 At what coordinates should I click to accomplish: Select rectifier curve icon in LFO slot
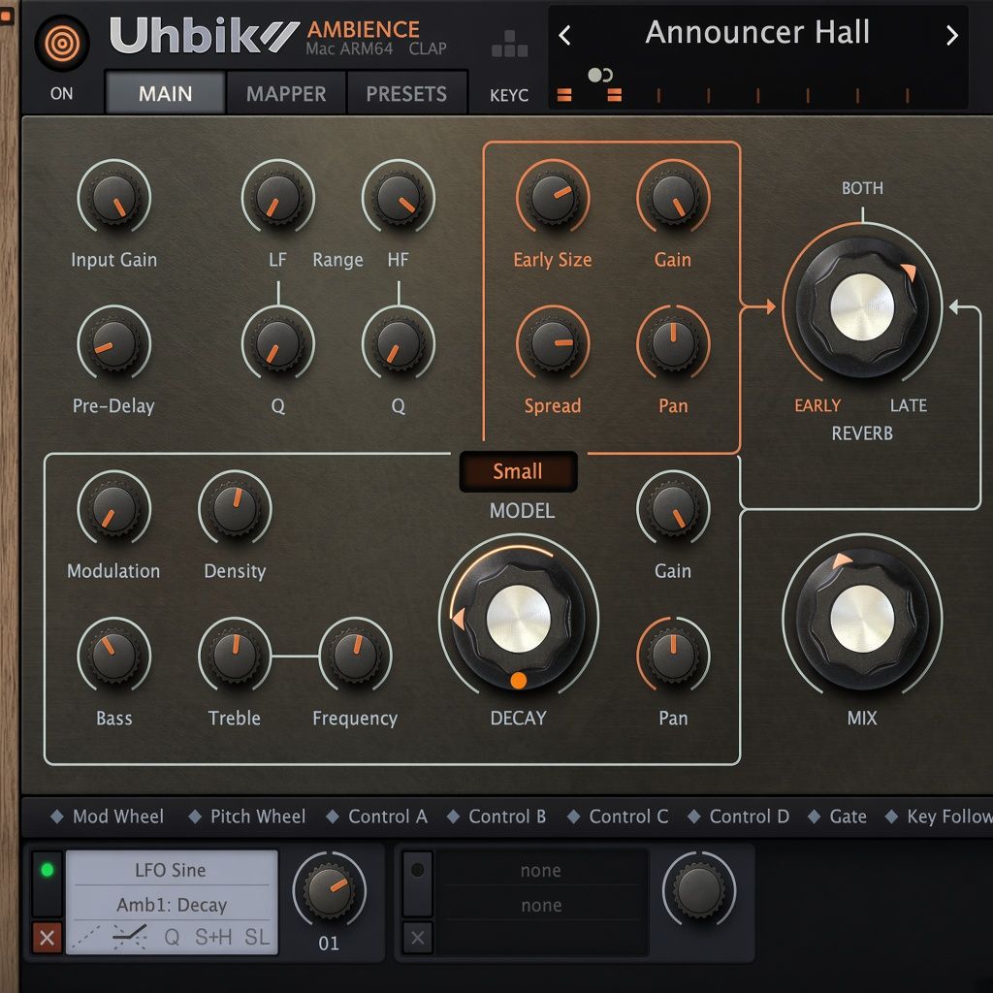[x=129, y=937]
